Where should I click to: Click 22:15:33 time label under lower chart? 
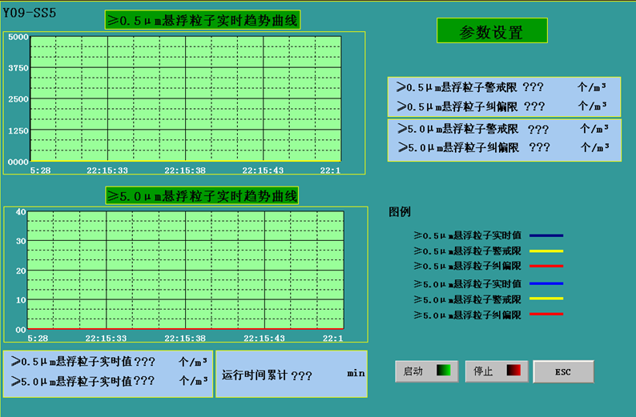pos(106,339)
